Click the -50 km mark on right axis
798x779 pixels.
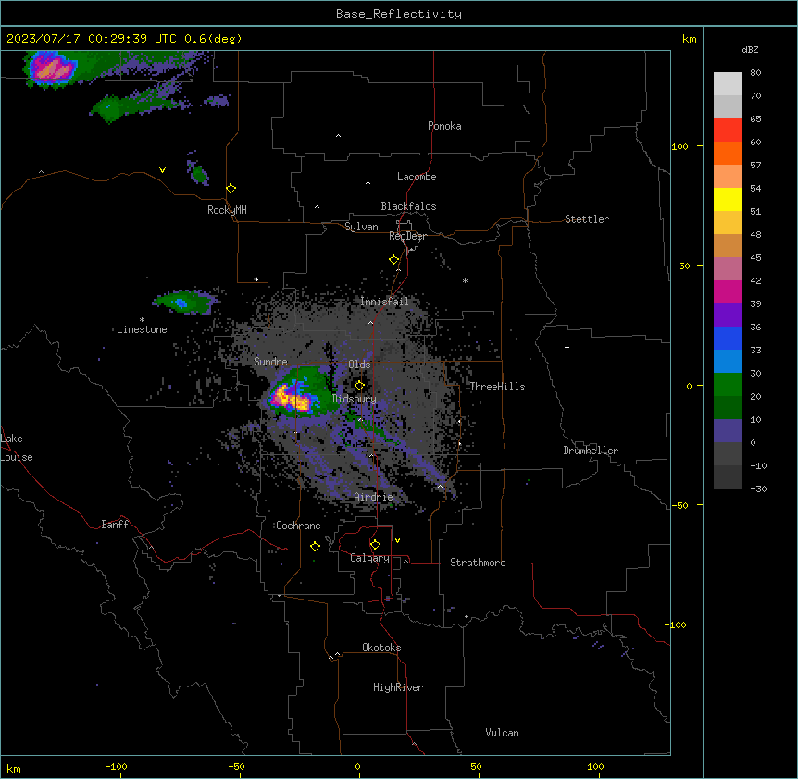click(680, 505)
